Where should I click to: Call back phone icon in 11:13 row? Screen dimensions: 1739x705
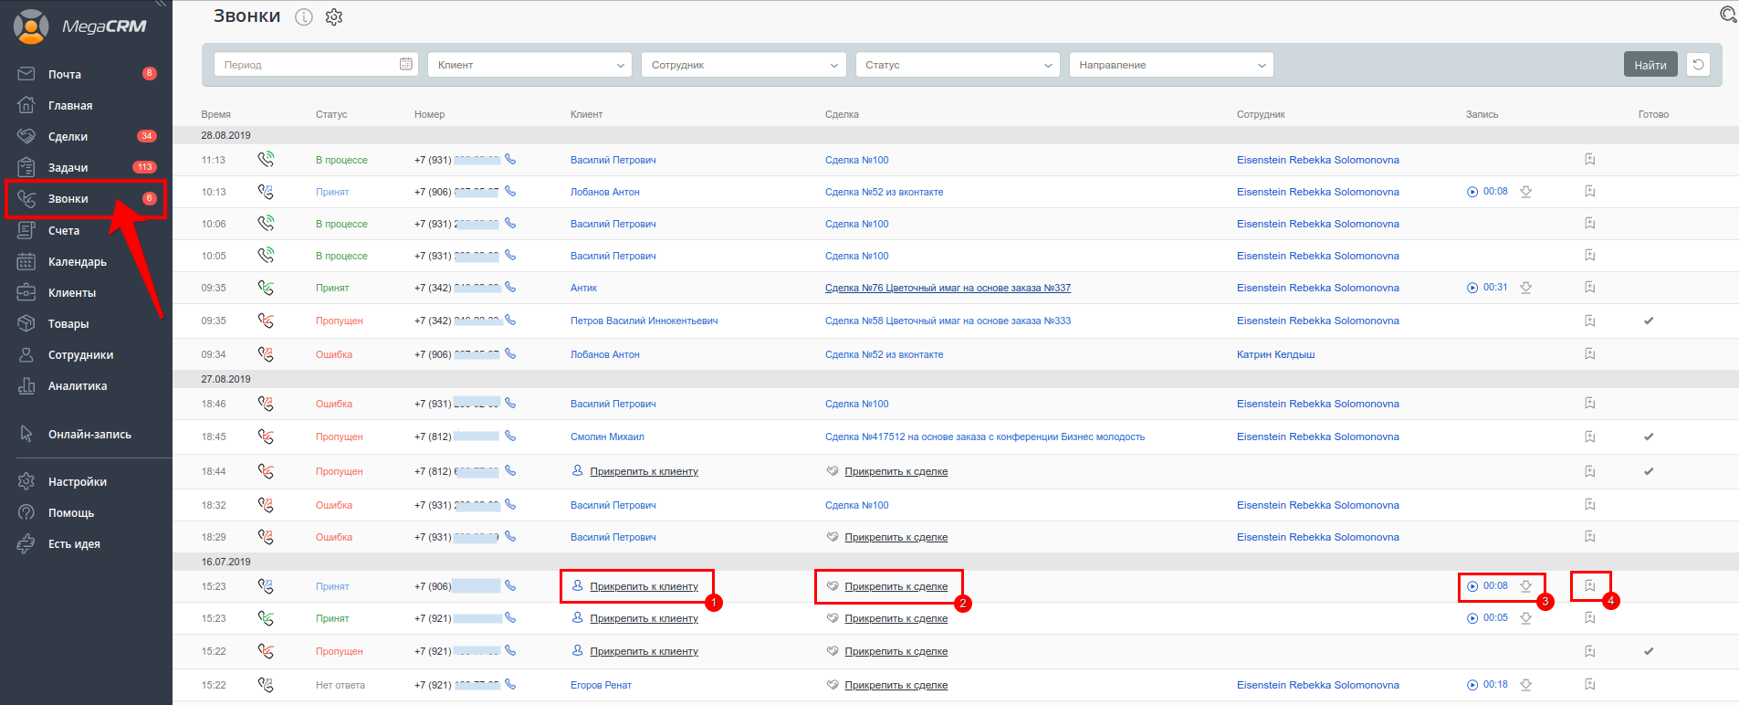510,159
